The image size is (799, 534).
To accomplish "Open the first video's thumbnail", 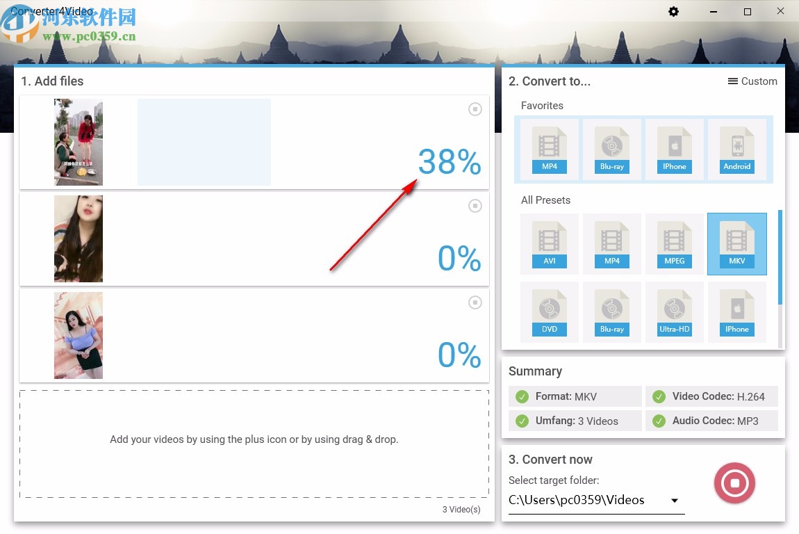I will (x=78, y=142).
